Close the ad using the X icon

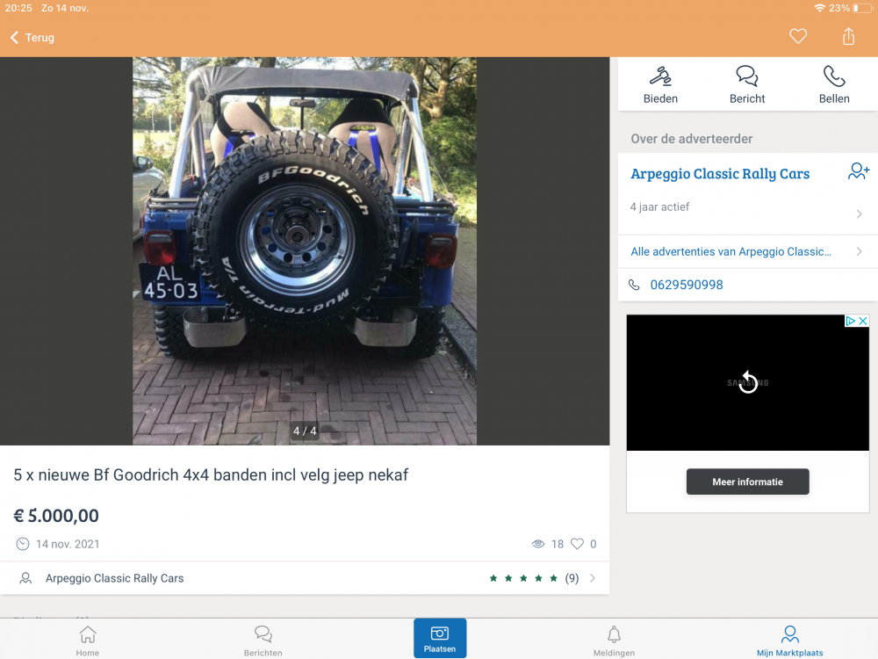(x=863, y=322)
